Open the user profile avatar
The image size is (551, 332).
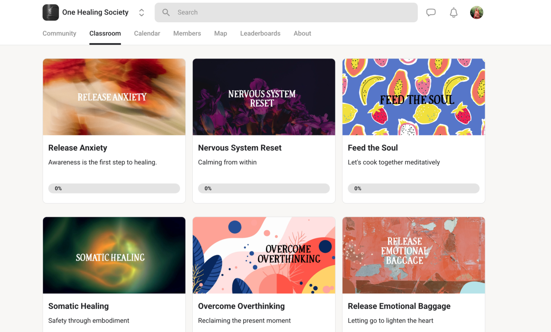tap(476, 12)
